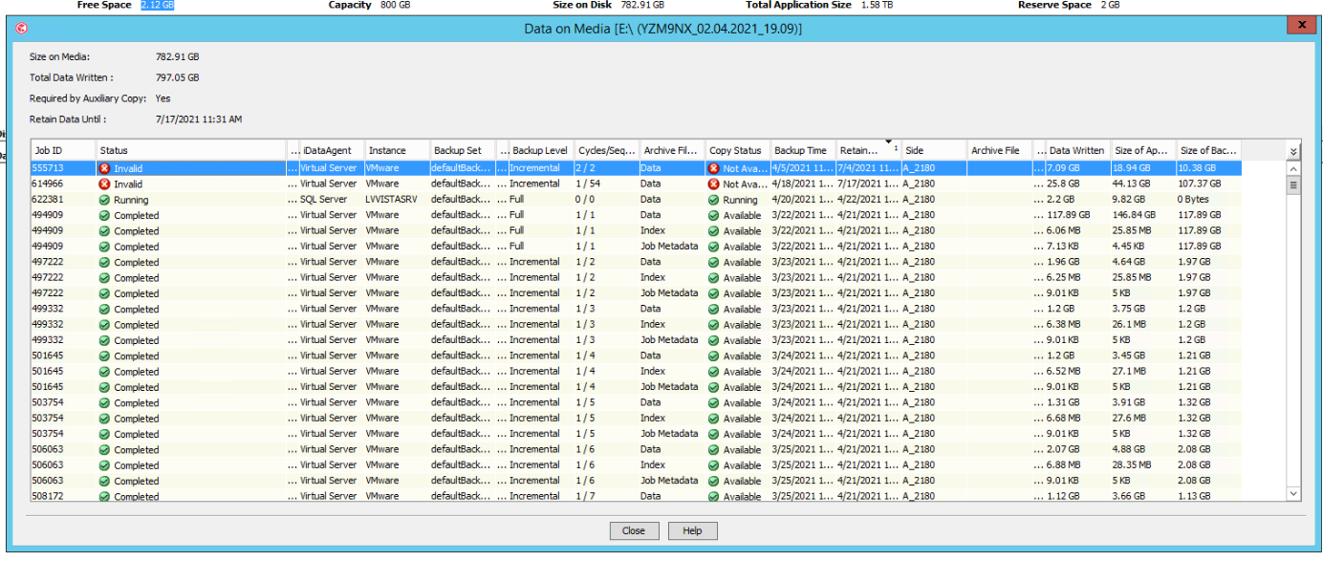This screenshot has height=561, width=1323.
Task: Click the LVVISTASRV instance cell
Action: coord(397,200)
